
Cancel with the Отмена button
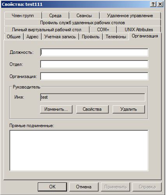click(84, 187)
